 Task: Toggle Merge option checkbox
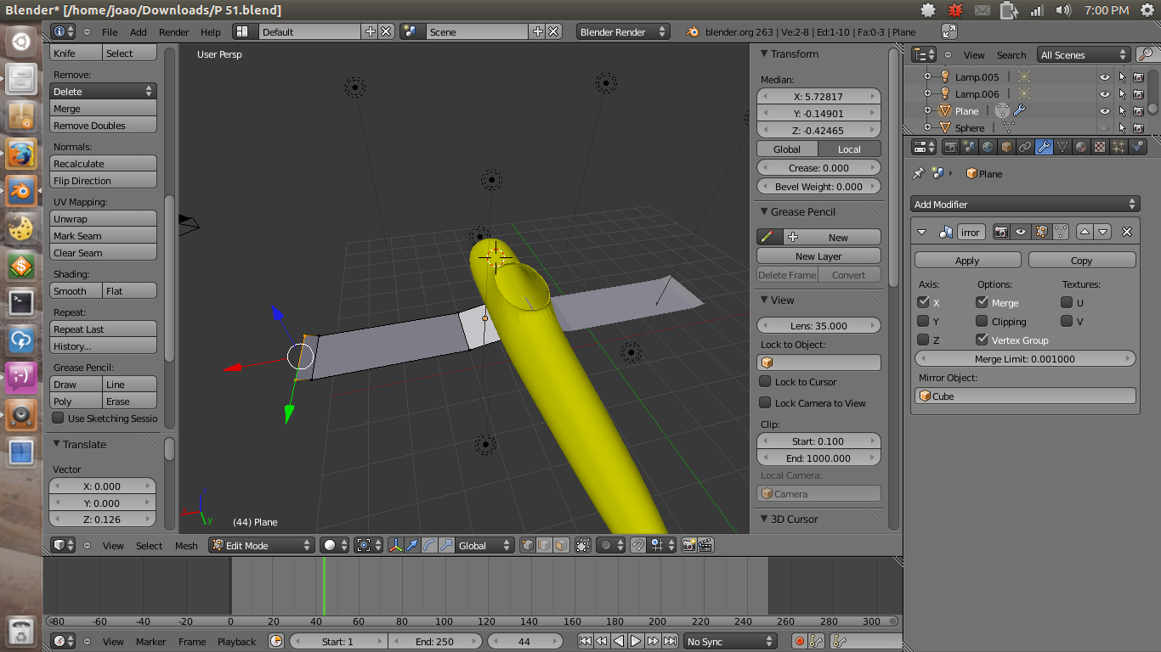point(982,302)
